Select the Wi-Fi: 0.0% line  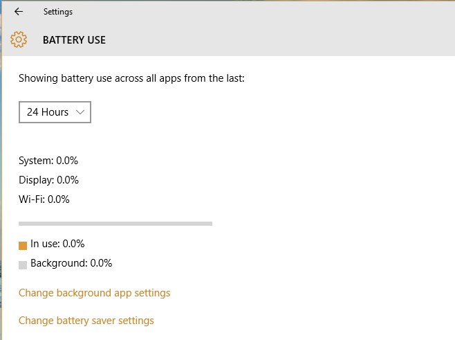click(44, 199)
